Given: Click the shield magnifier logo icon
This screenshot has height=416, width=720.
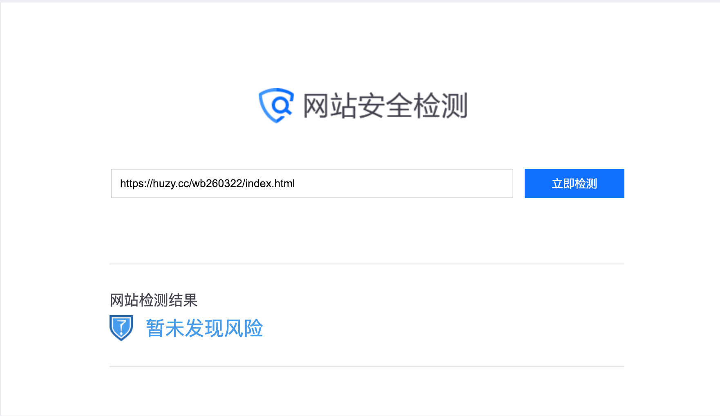Looking at the screenshot, I should pos(276,105).
